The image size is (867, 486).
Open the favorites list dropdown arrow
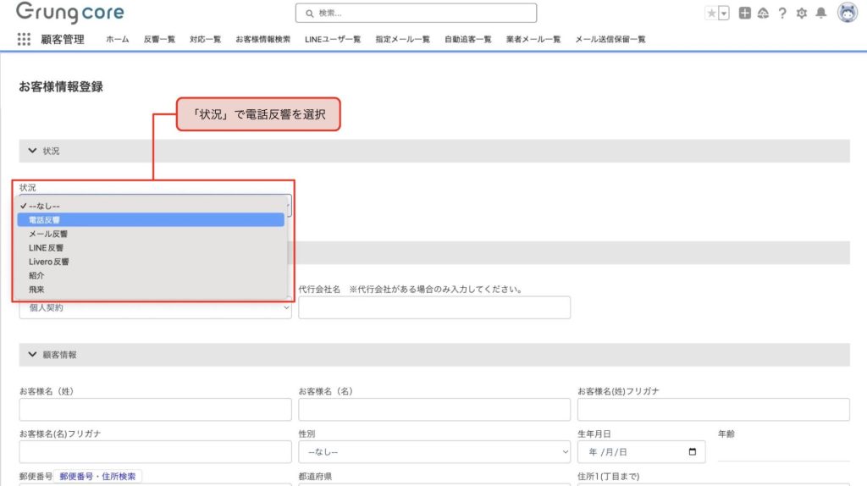(724, 13)
